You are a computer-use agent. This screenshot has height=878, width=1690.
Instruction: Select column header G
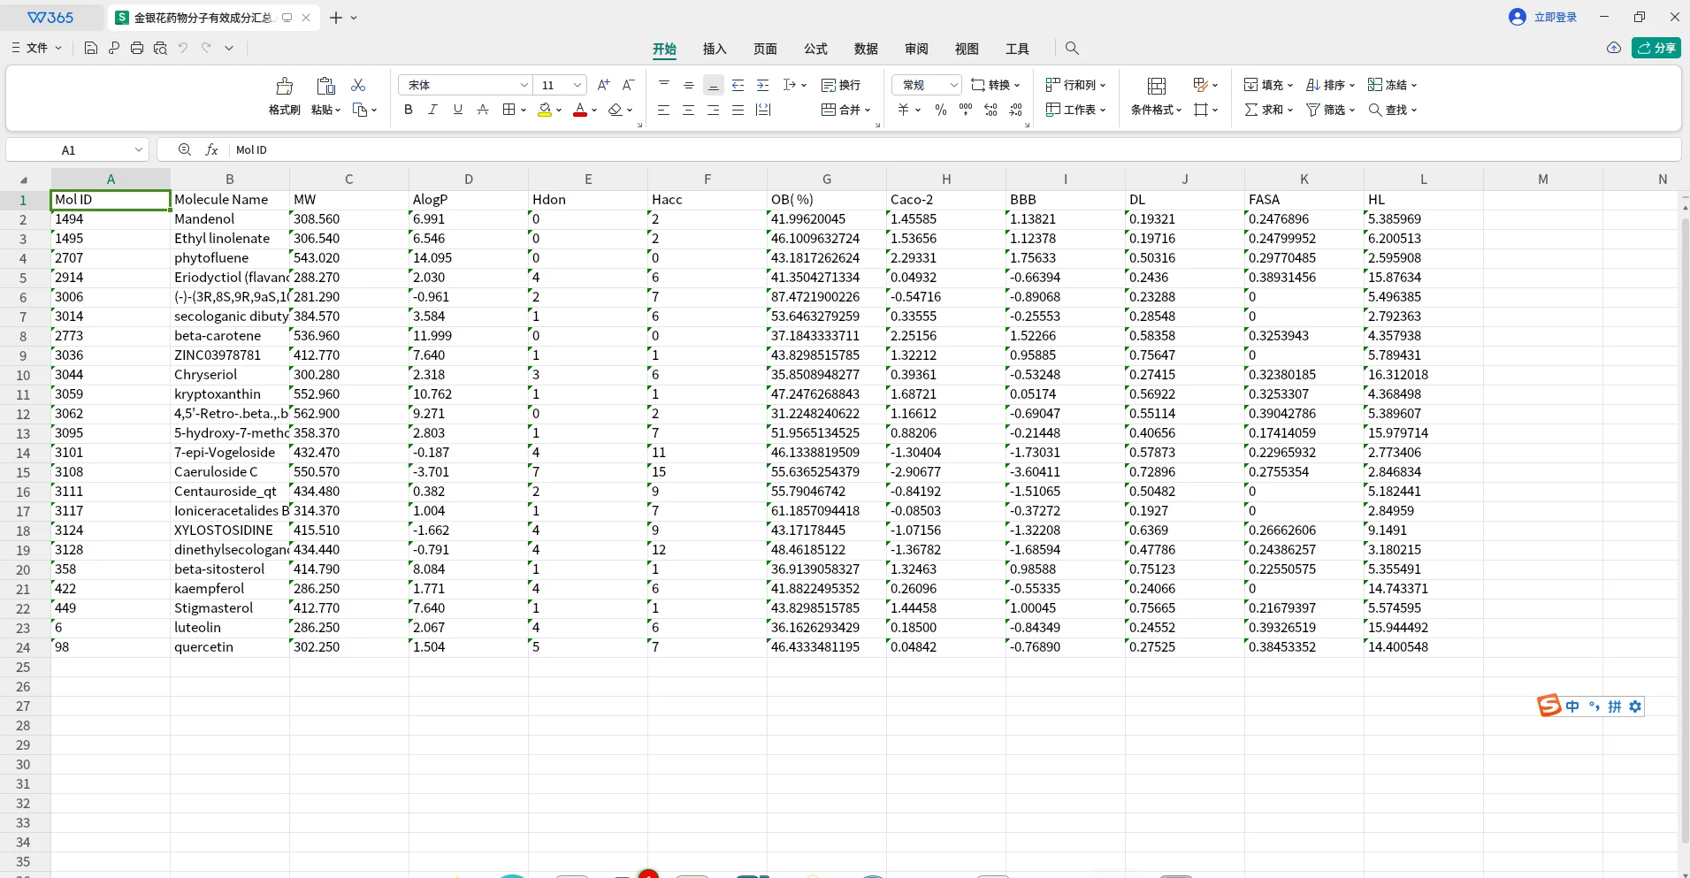tap(827, 179)
